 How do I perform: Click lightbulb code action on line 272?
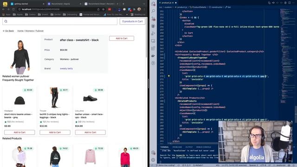point(169,76)
